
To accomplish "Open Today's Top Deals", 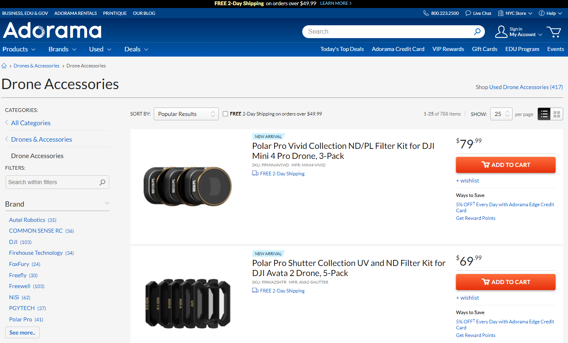I will pyautogui.click(x=342, y=49).
